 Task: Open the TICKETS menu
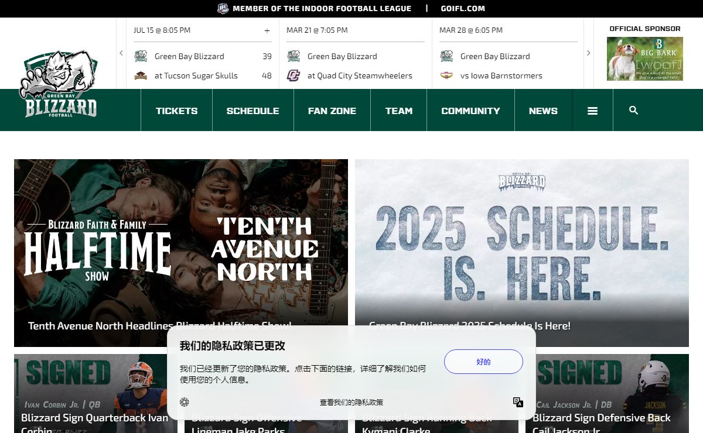[176, 111]
